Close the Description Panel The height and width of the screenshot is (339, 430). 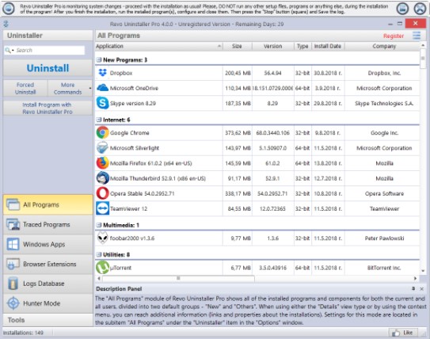(422, 289)
